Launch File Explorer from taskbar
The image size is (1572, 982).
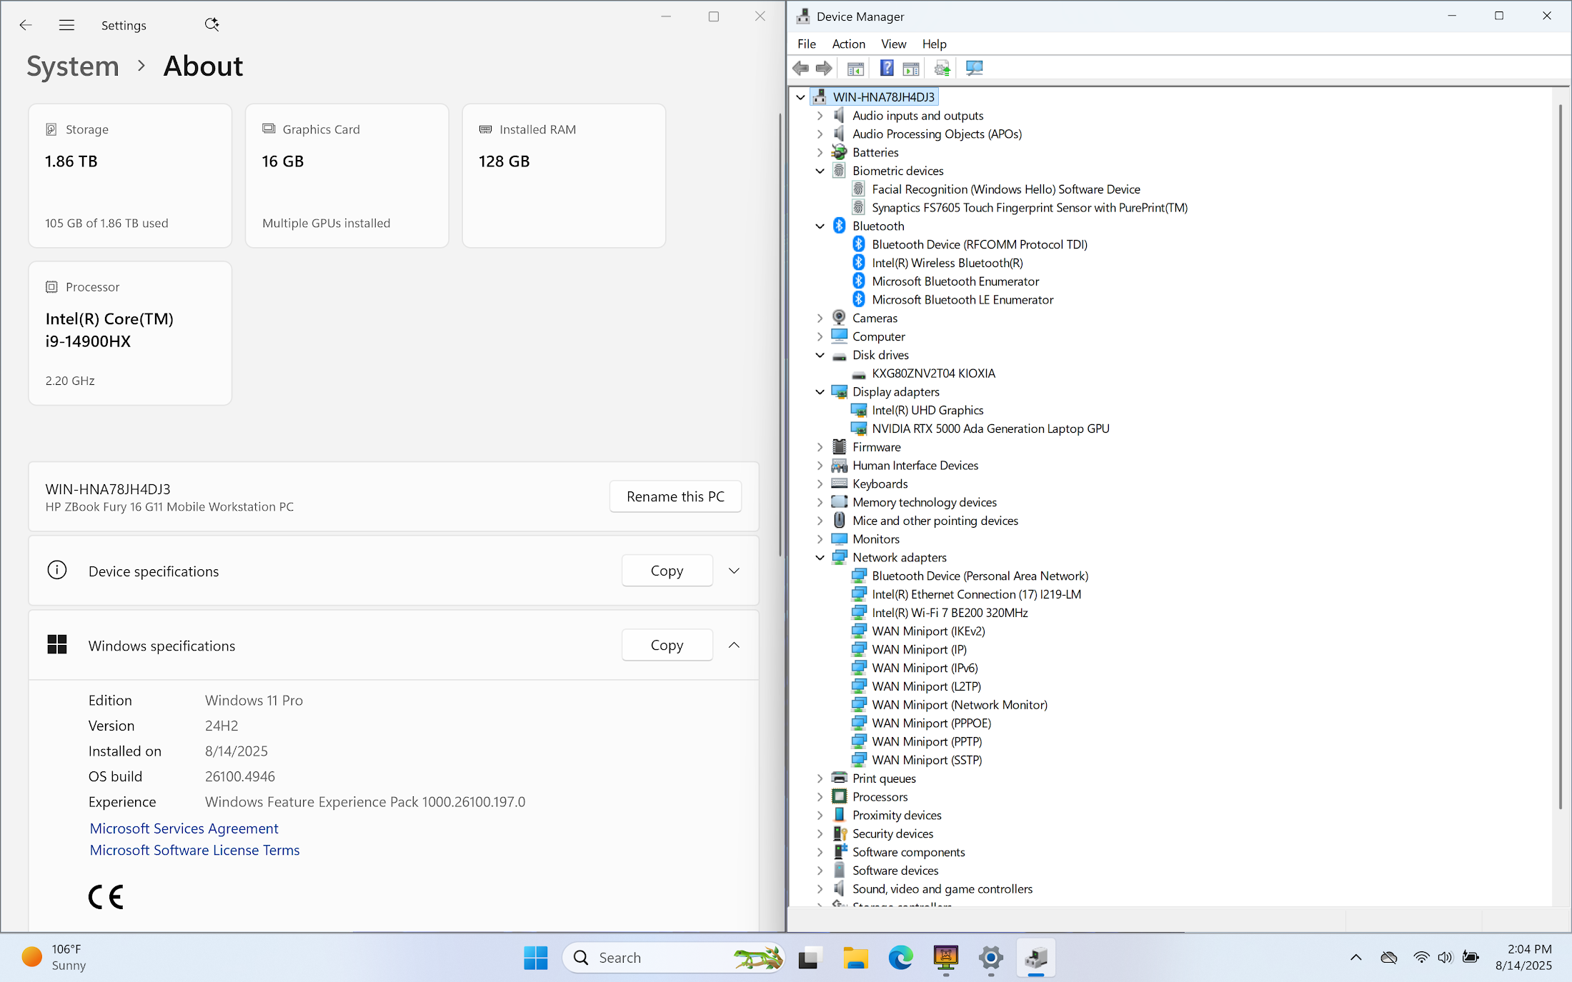(855, 958)
